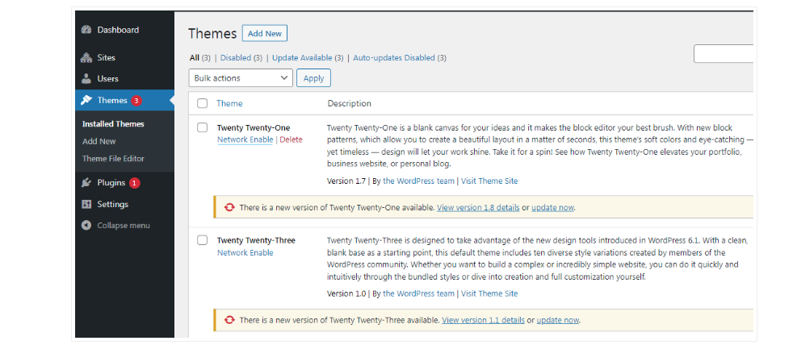Check the Twenty Twenty-Three theme checkbox
This screenshot has height=349, width=797.
click(203, 240)
